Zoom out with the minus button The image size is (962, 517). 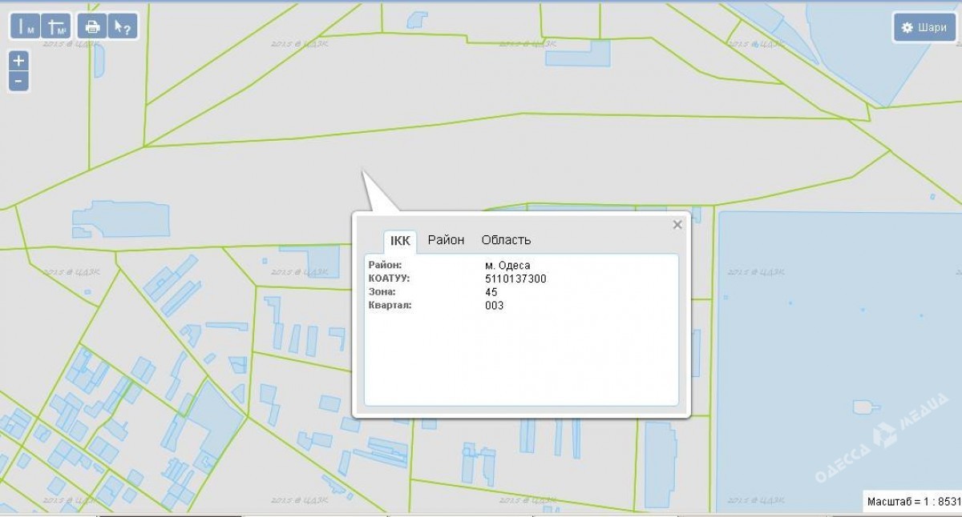click(18, 81)
